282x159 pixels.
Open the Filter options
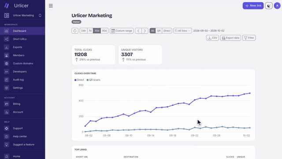tap(249, 38)
